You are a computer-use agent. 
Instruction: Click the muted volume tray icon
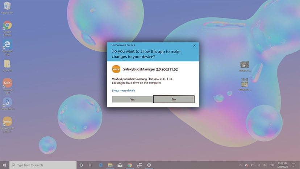coord(265,165)
